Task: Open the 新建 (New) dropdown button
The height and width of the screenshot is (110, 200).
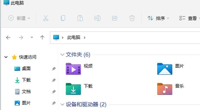Action: click(x=19, y=18)
